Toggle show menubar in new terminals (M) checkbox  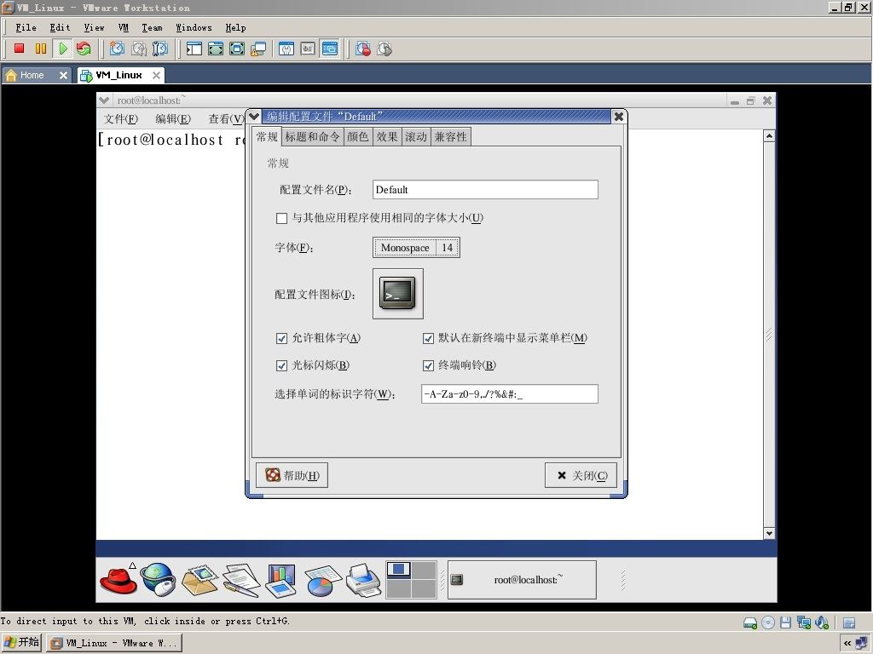[x=428, y=338]
